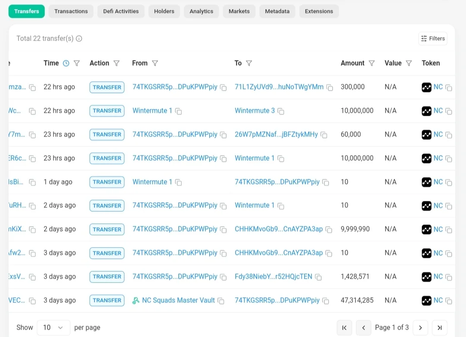The height and width of the screenshot is (337, 466).
Task: Copy the NC token address in the 47,314,285 row
Action: tap(449, 301)
